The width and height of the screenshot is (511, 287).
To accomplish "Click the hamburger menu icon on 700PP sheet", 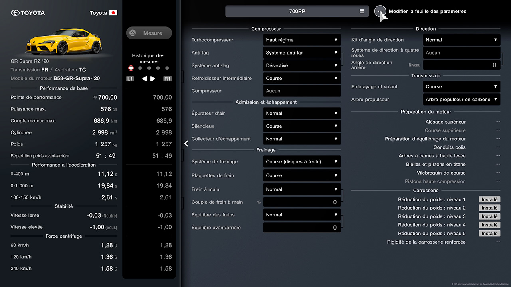I will pyautogui.click(x=362, y=12).
